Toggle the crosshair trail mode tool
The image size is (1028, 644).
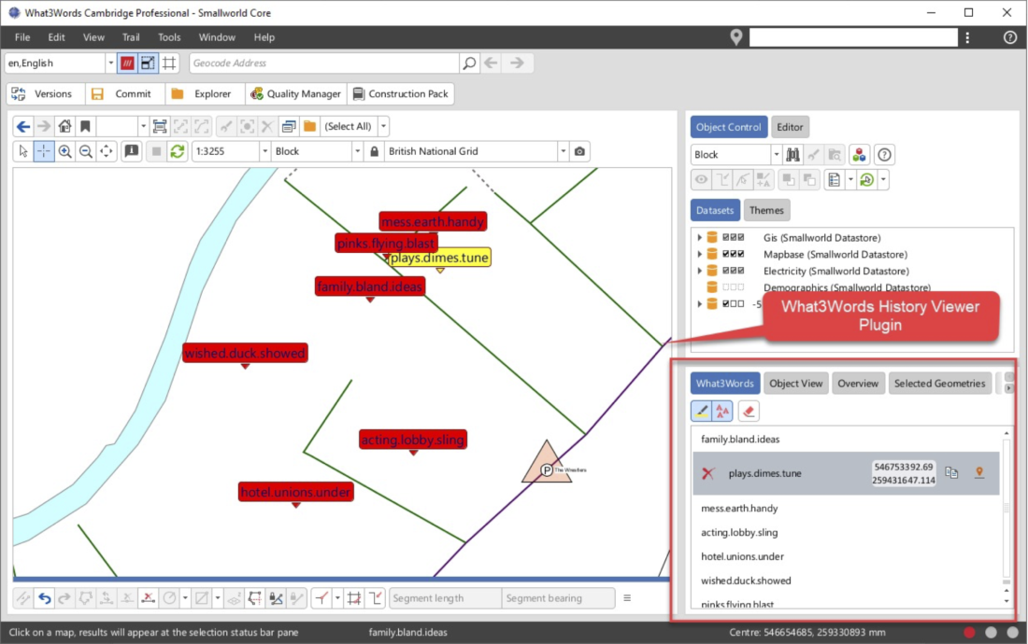[x=44, y=151]
